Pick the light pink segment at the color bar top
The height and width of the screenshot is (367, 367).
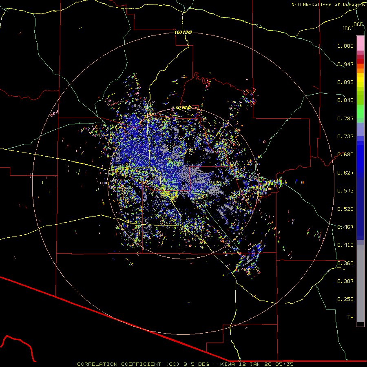pyautogui.click(x=360, y=44)
